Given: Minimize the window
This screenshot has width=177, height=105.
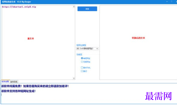Looking at the screenshot, I should point(167,2).
